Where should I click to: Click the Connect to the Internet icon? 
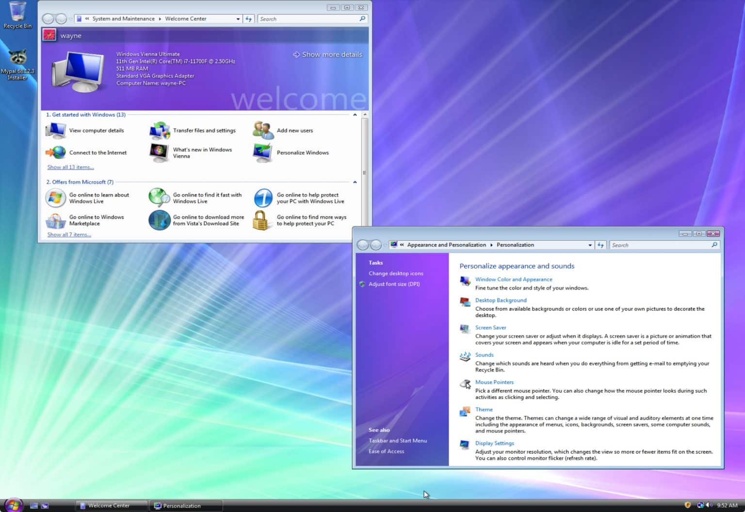[x=55, y=152]
